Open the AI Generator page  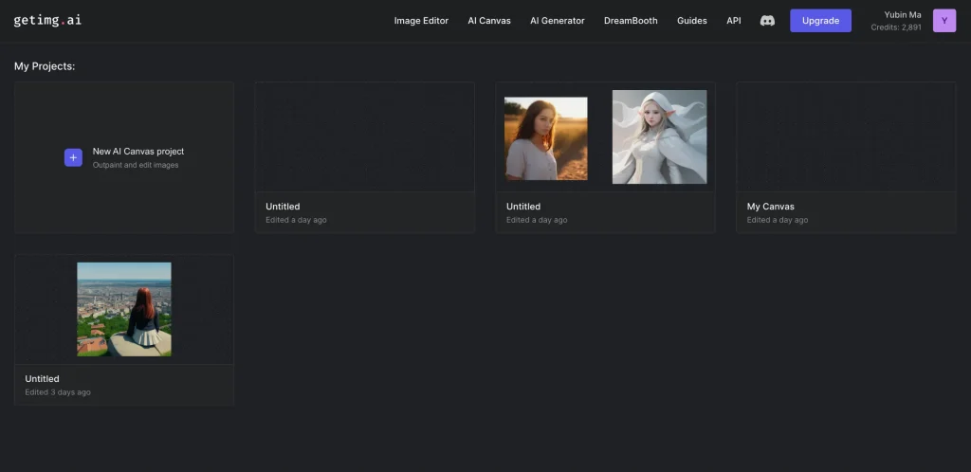click(x=557, y=21)
